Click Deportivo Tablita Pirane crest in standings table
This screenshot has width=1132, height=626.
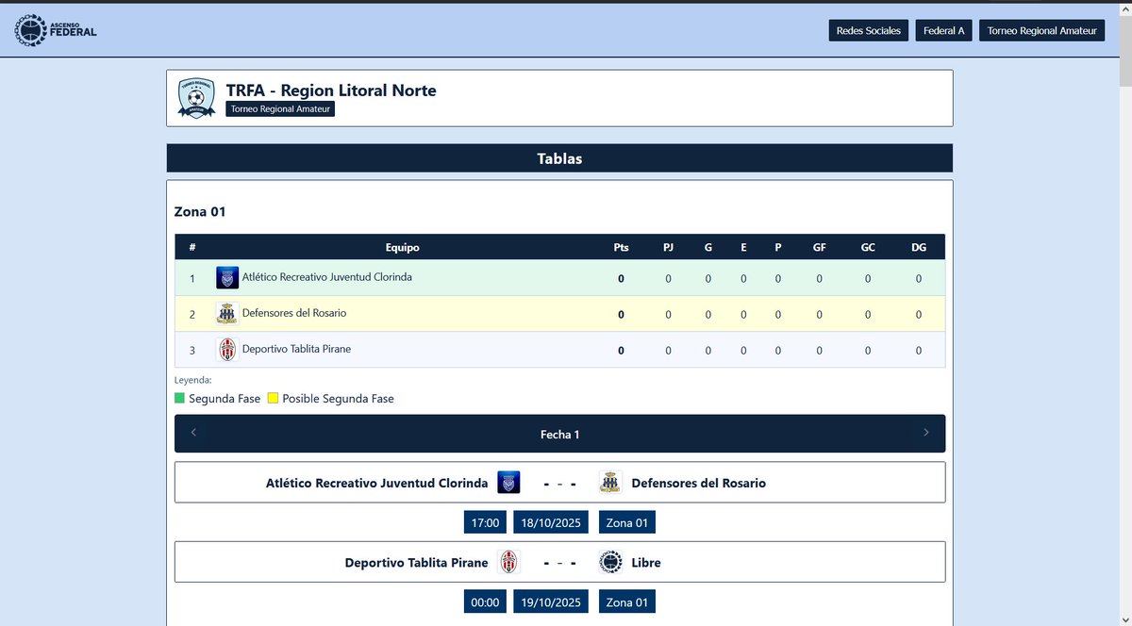[226, 349]
